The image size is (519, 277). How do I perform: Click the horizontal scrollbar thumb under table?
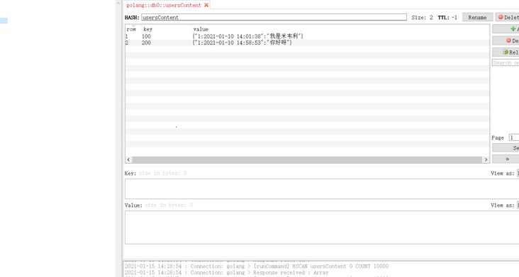[307, 159]
